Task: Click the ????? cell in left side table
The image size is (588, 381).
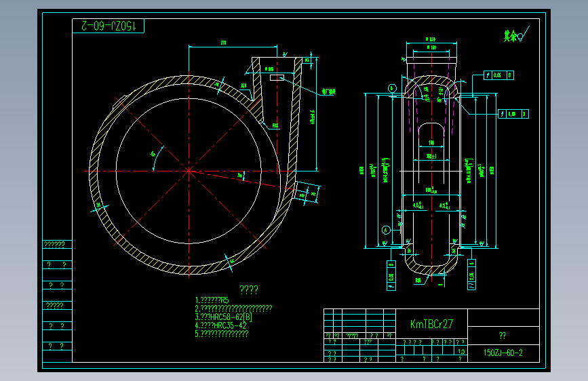Action: click(x=54, y=306)
